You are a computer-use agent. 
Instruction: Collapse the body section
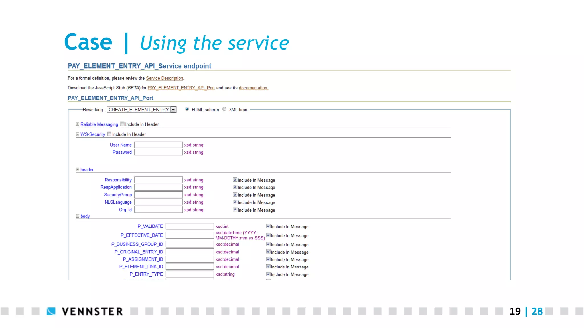(x=78, y=216)
